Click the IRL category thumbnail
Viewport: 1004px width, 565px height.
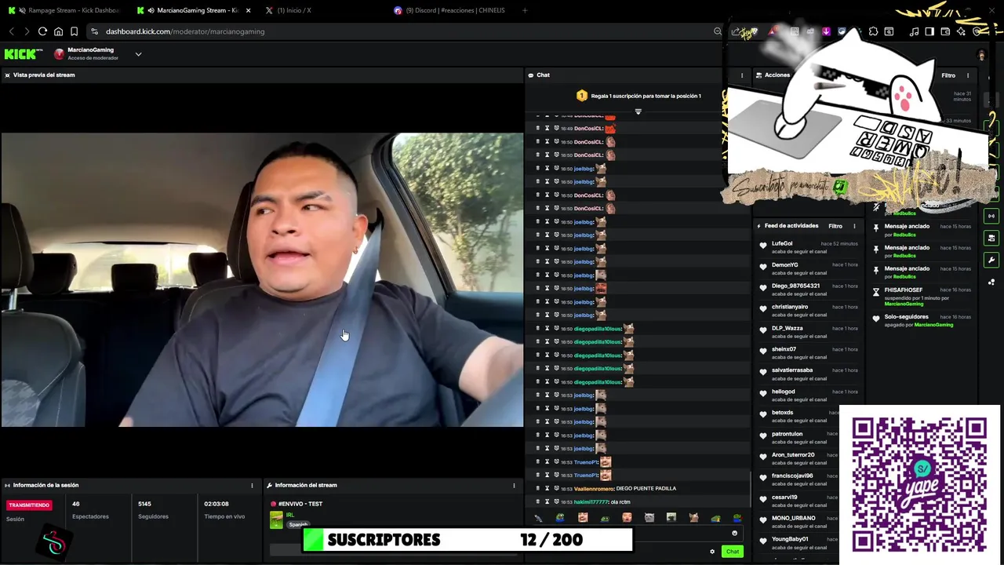coord(276,519)
